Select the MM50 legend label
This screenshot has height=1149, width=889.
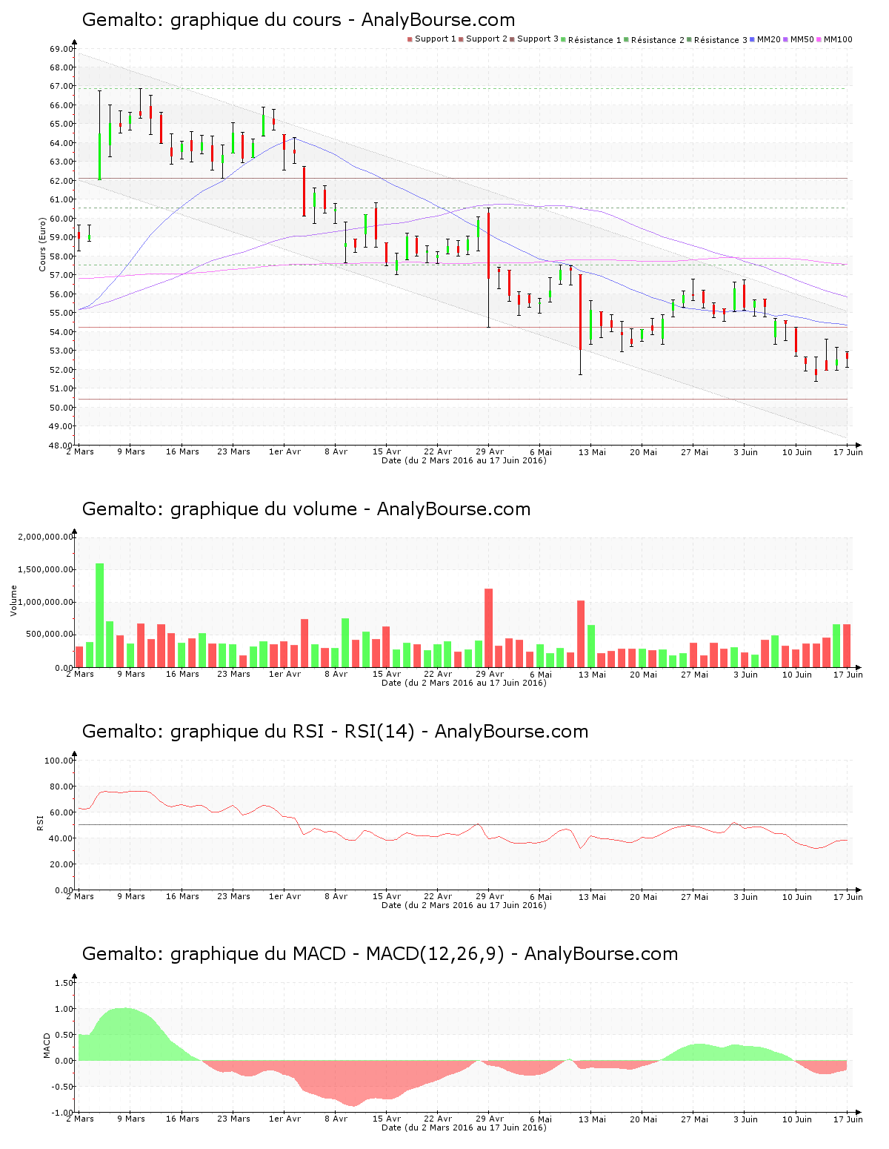pyautogui.click(x=802, y=39)
